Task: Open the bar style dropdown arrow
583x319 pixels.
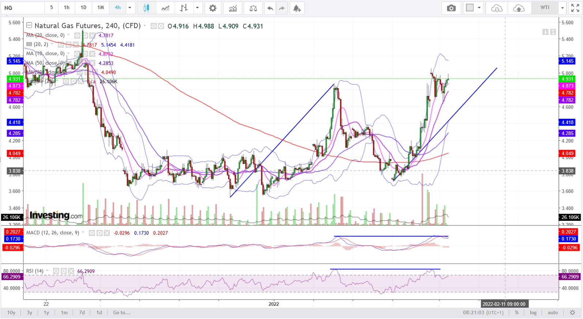Action: pos(197,8)
